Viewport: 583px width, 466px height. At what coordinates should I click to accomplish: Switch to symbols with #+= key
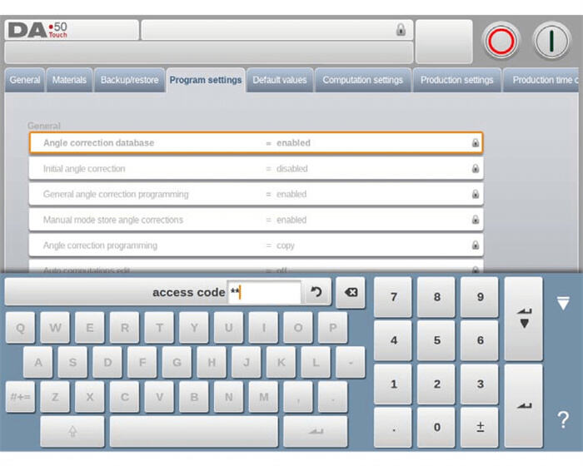(x=20, y=397)
